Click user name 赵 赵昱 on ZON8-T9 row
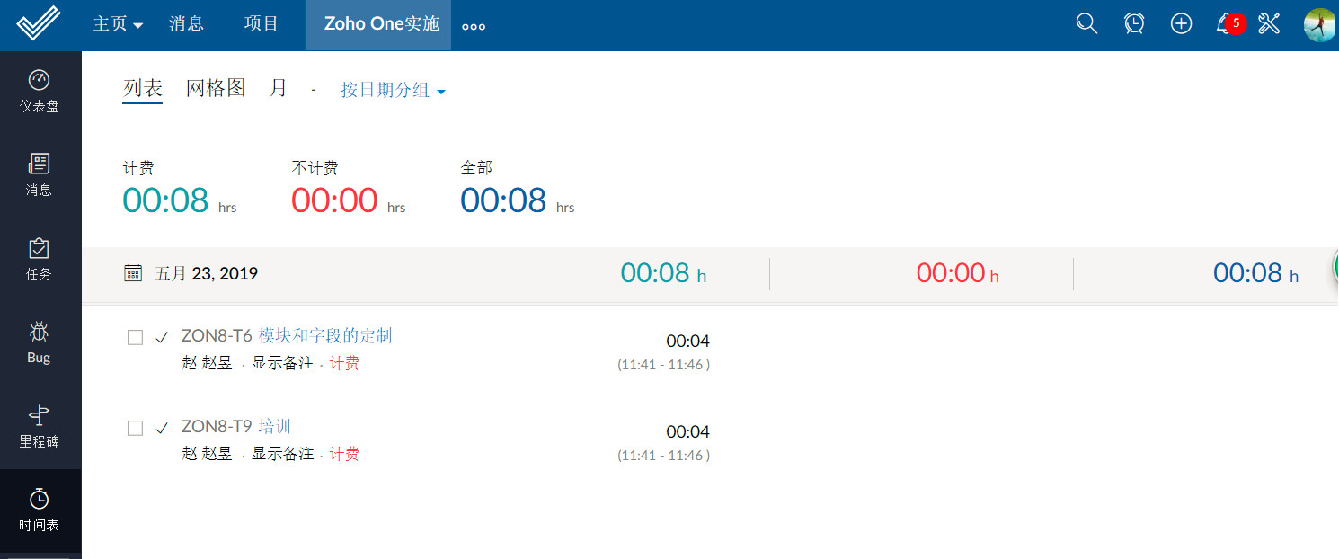This screenshot has height=559, width=1339. coord(207,454)
